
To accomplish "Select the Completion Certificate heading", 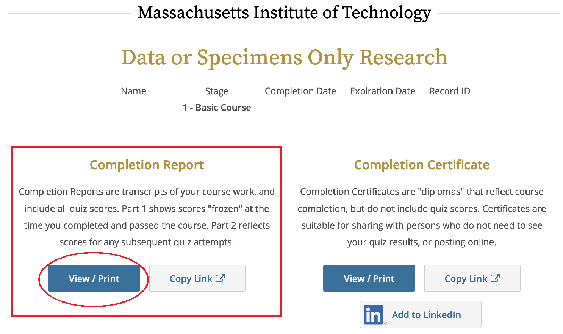I will (422, 165).
